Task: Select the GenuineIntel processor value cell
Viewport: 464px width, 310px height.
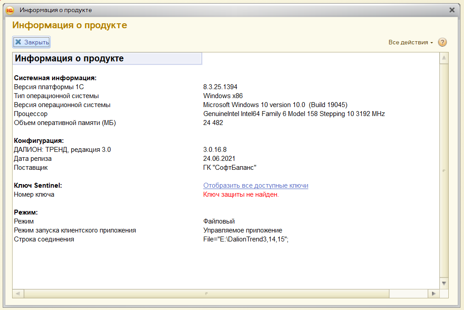Action: (x=294, y=114)
